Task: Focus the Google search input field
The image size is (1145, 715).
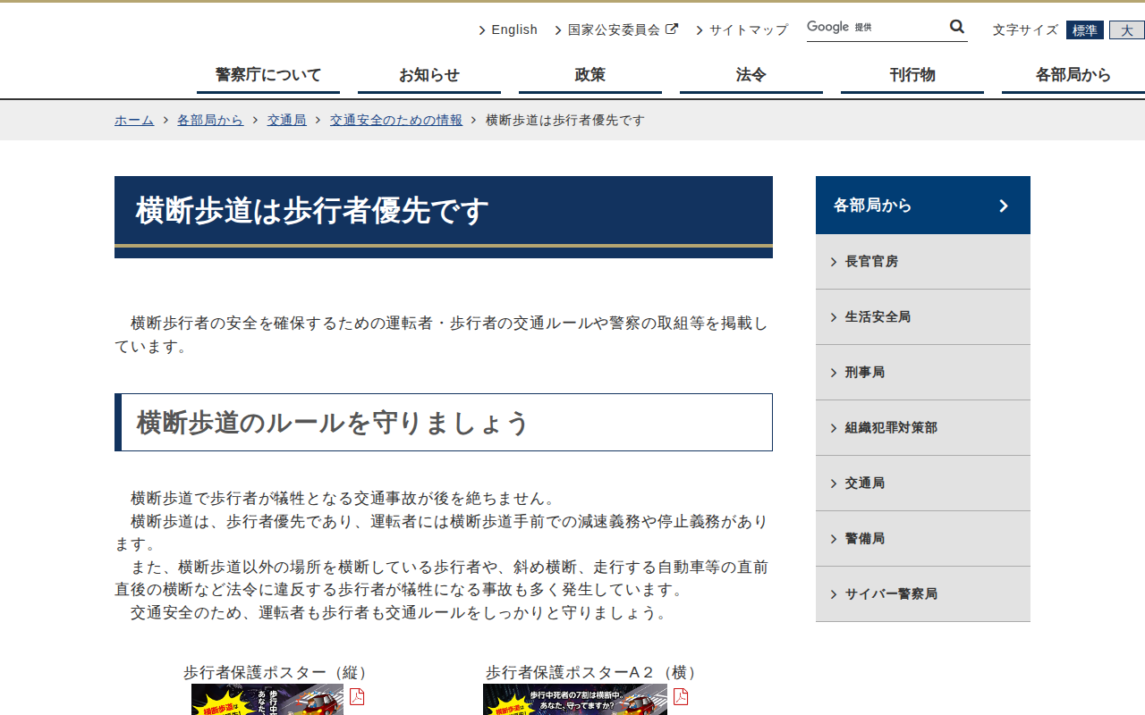Action: point(877,27)
